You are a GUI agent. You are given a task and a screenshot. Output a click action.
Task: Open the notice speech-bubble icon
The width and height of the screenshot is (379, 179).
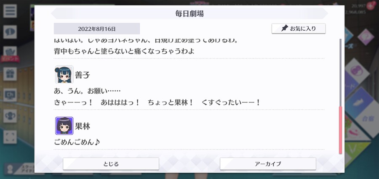(x=10, y=32)
